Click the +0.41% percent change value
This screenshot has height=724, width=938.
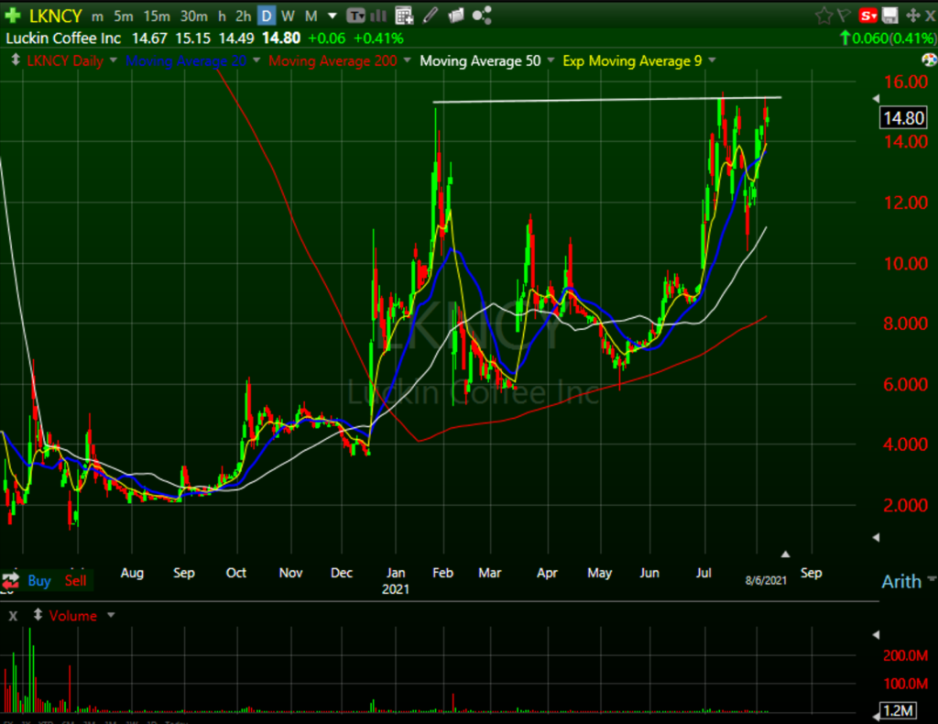click(378, 38)
